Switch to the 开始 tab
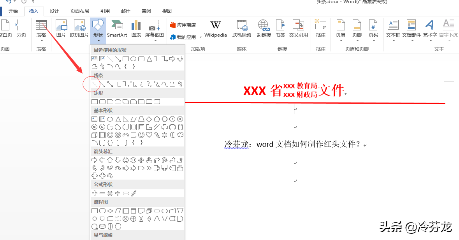This screenshot has height=240, width=459. (x=13, y=11)
